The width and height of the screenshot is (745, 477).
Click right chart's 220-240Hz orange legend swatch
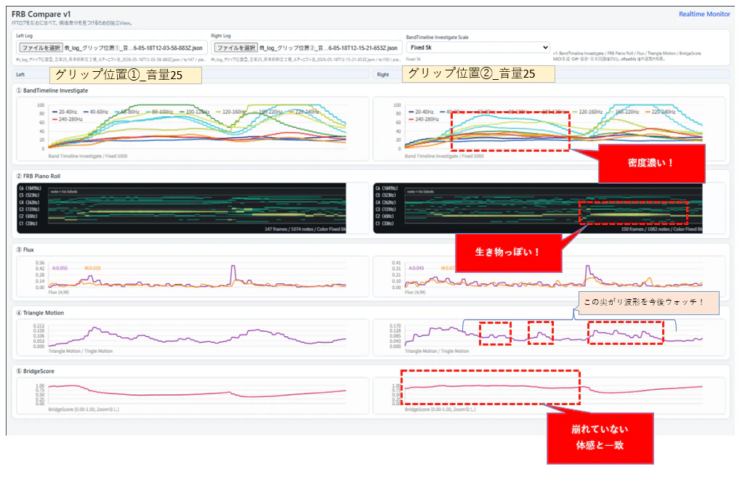tap(648, 112)
